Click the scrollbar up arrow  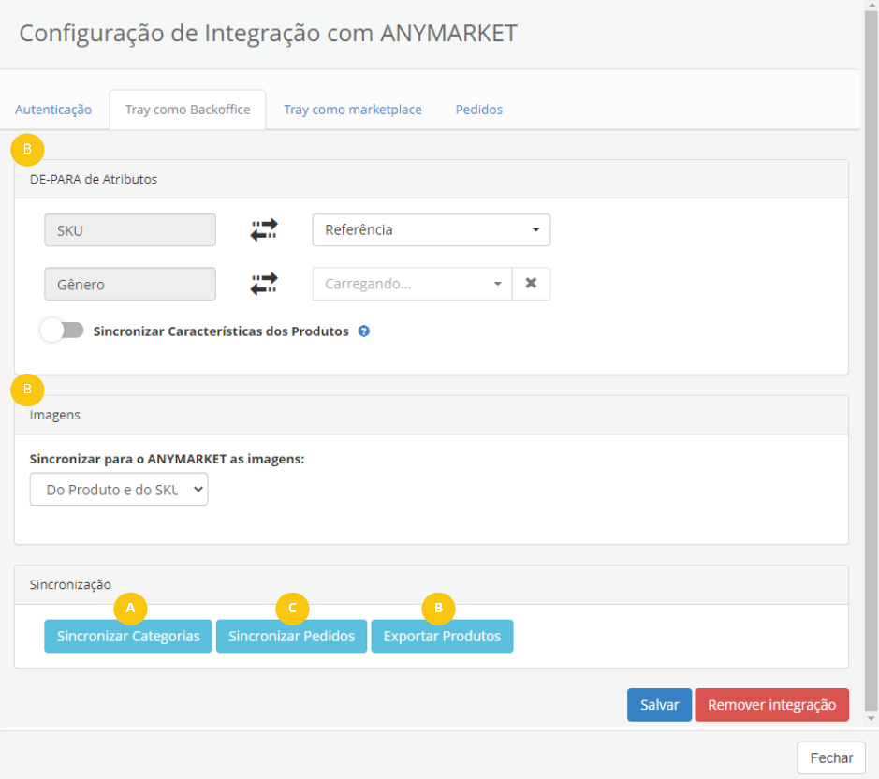(x=871, y=5)
